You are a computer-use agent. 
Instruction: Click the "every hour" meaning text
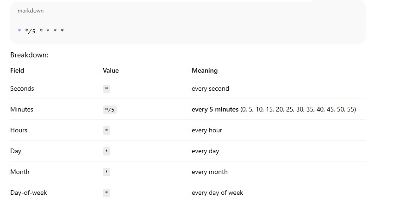[206, 130]
